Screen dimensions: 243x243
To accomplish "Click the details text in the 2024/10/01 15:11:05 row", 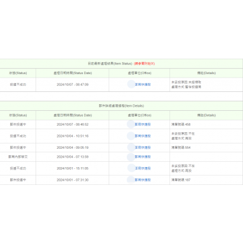I will pos(183,168).
